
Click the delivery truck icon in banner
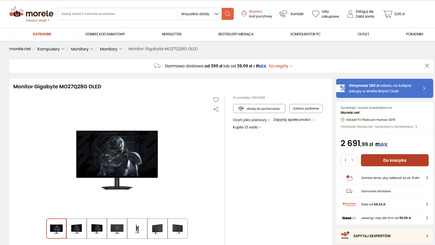157,66
